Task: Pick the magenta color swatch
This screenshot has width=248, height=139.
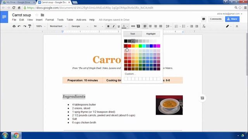Action: pyautogui.click(x=158, y=46)
